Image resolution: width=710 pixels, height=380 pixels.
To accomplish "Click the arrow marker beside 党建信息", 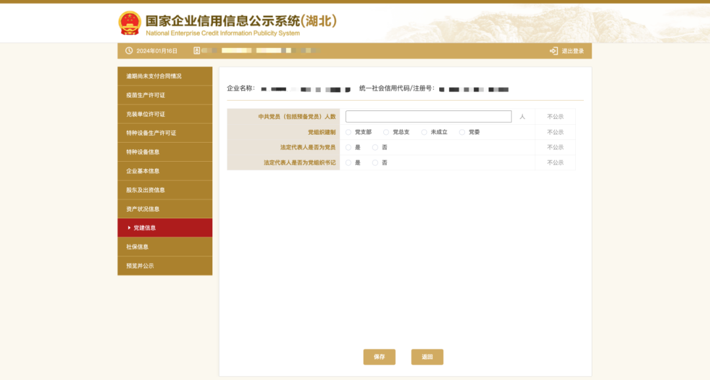I will tap(129, 227).
